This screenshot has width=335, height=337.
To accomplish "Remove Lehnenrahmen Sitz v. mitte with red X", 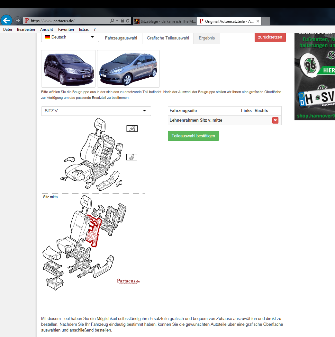I will (x=275, y=120).
